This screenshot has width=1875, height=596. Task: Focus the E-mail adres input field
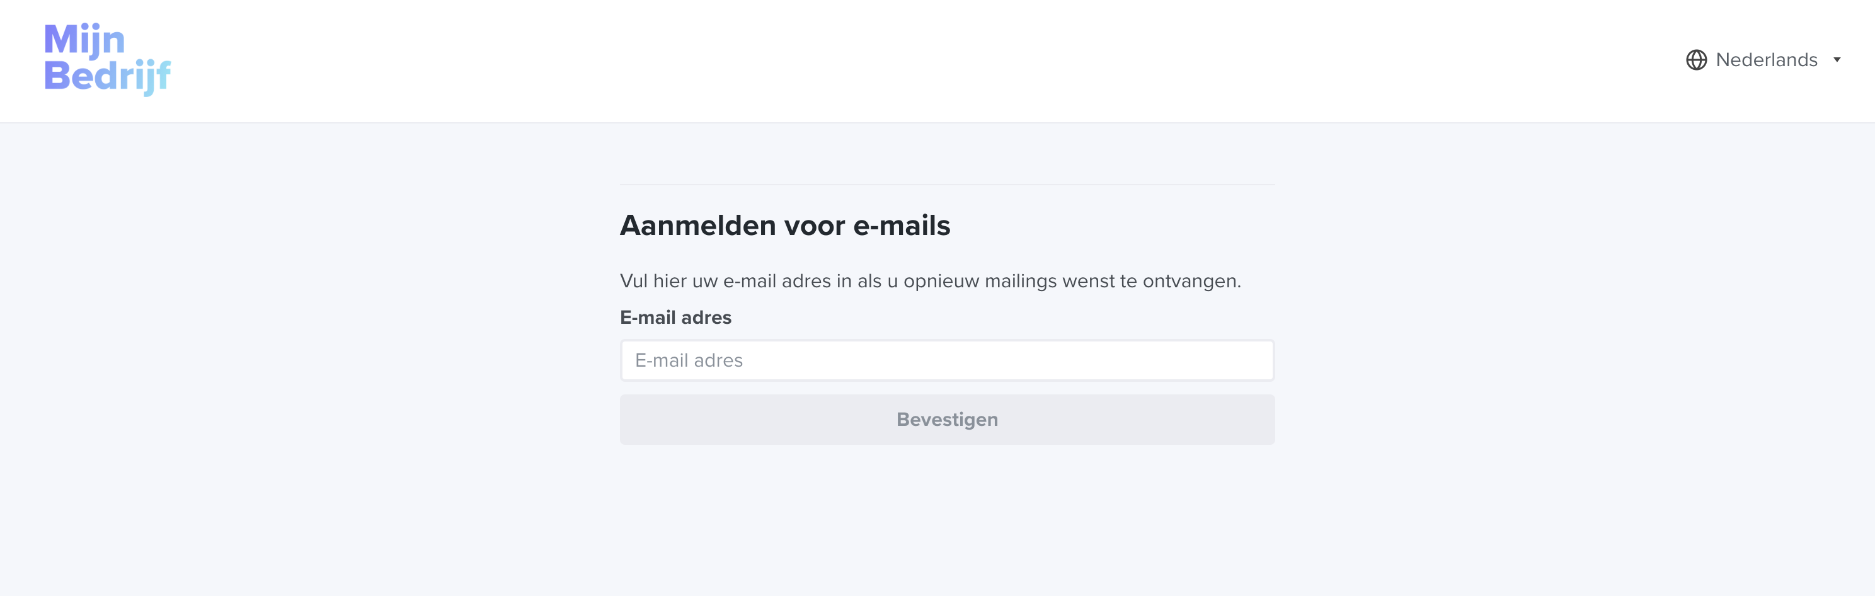tap(946, 360)
